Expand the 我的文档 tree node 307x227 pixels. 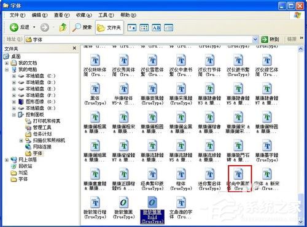click(x=7, y=63)
